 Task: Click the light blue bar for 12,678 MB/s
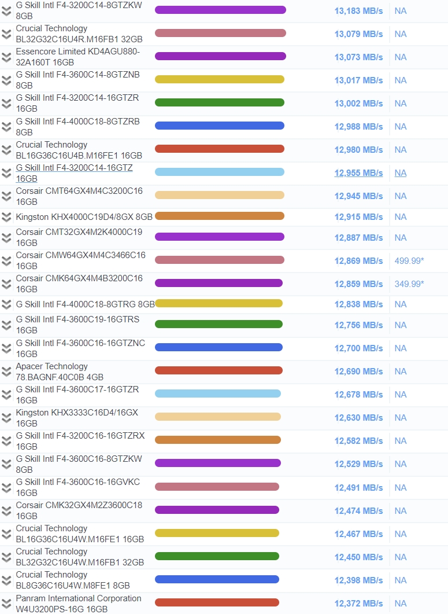pyautogui.click(x=218, y=394)
